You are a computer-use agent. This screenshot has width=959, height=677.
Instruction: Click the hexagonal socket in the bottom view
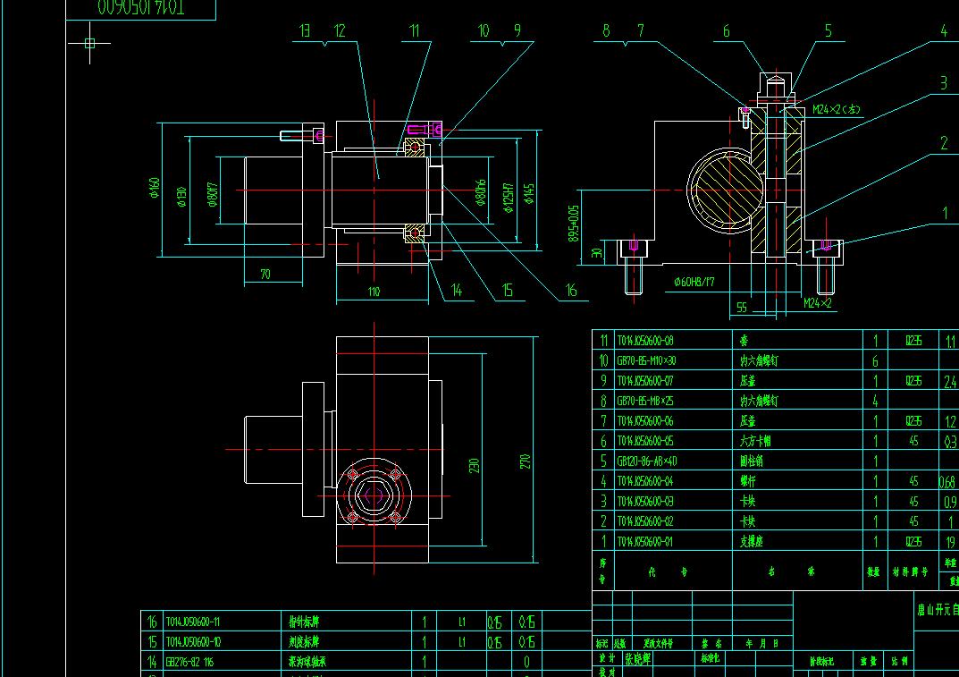[x=374, y=495]
